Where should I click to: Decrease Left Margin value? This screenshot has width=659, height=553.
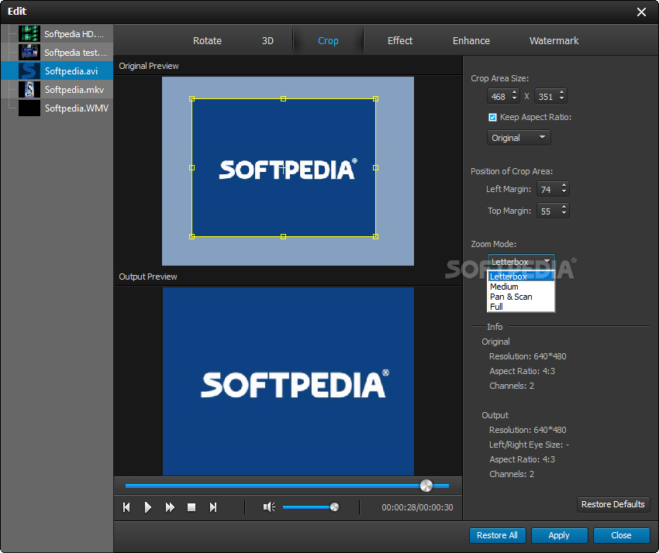(564, 192)
